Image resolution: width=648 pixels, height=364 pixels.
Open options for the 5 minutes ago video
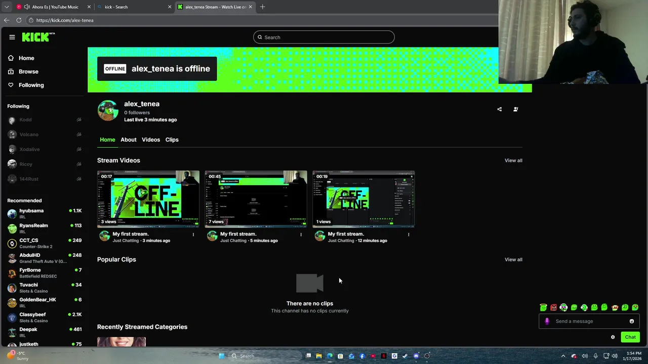tap(301, 235)
